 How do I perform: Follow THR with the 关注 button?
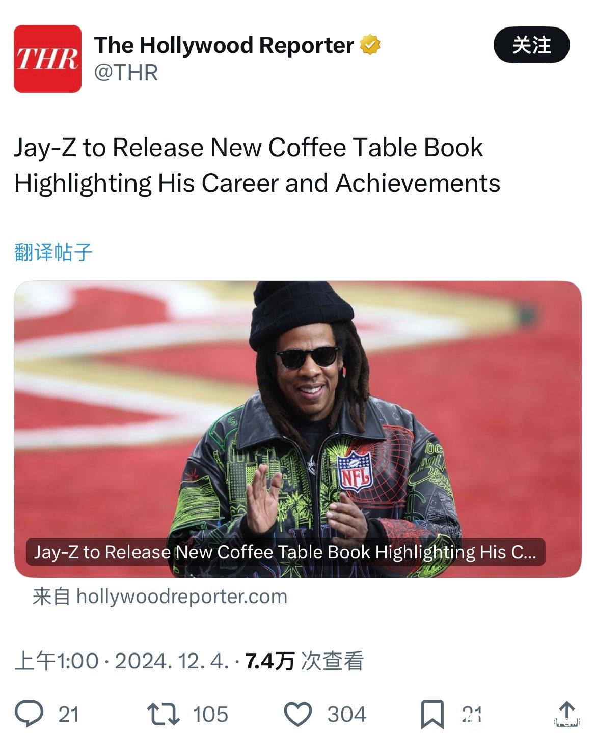531,45
